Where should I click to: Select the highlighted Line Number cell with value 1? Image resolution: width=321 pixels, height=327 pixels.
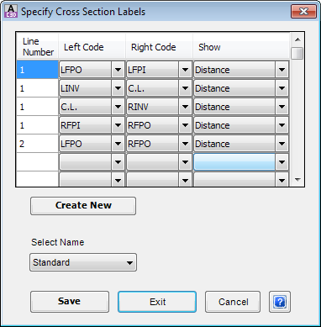click(38, 70)
